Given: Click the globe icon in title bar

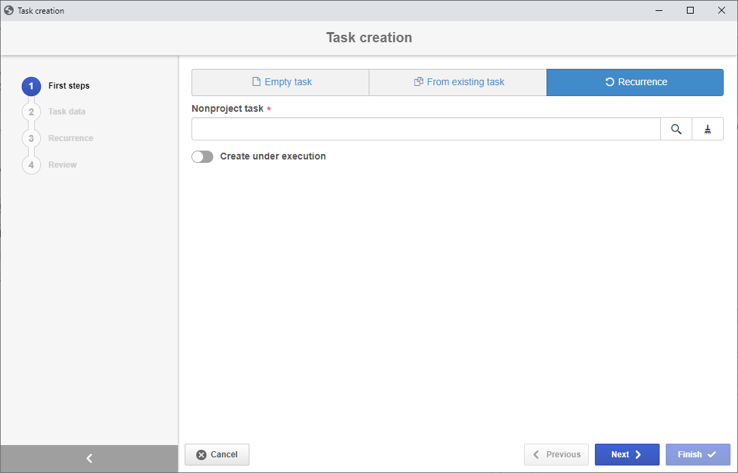Looking at the screenshot, I should point(8,10).
